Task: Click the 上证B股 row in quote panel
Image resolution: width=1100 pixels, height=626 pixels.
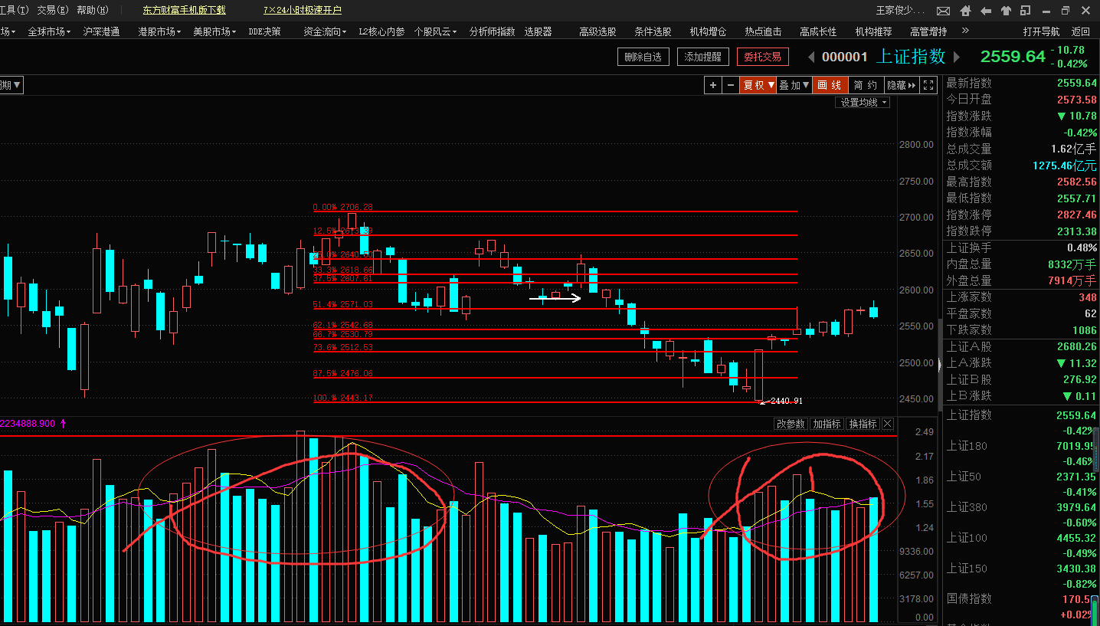Action: point(1022,379)
